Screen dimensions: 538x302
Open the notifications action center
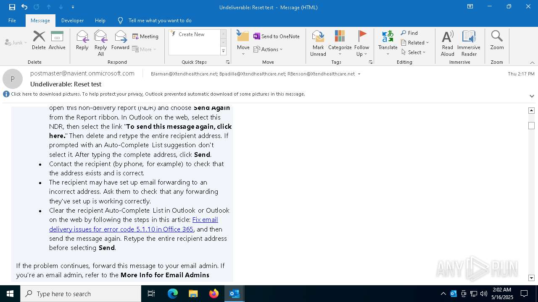(524, 294)
